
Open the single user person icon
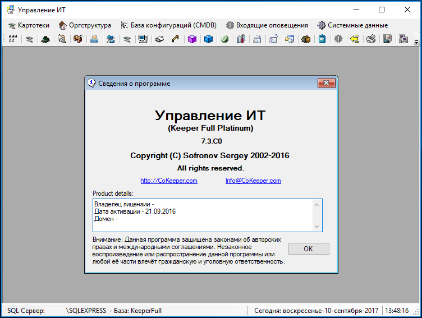[94, 39]
